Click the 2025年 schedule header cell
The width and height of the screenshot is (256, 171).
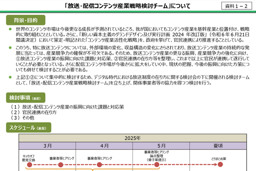click(x=132, y=138)
